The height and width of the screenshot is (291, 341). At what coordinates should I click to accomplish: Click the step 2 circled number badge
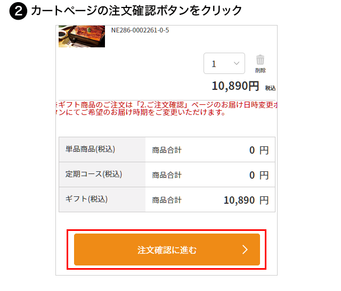pos(18,11)
